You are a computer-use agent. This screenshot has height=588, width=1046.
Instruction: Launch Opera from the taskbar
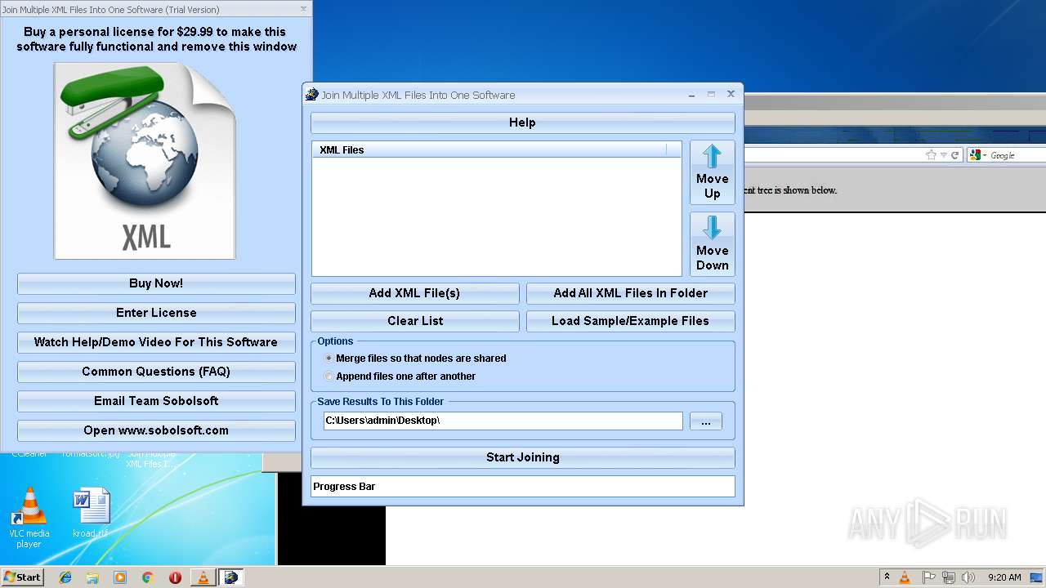175,577
